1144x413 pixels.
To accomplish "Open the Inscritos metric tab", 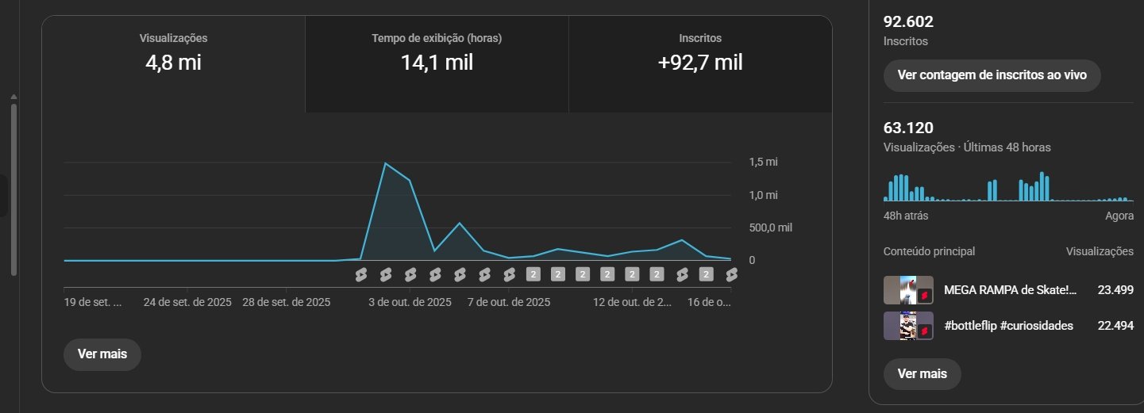I will [x=700, y=54].
